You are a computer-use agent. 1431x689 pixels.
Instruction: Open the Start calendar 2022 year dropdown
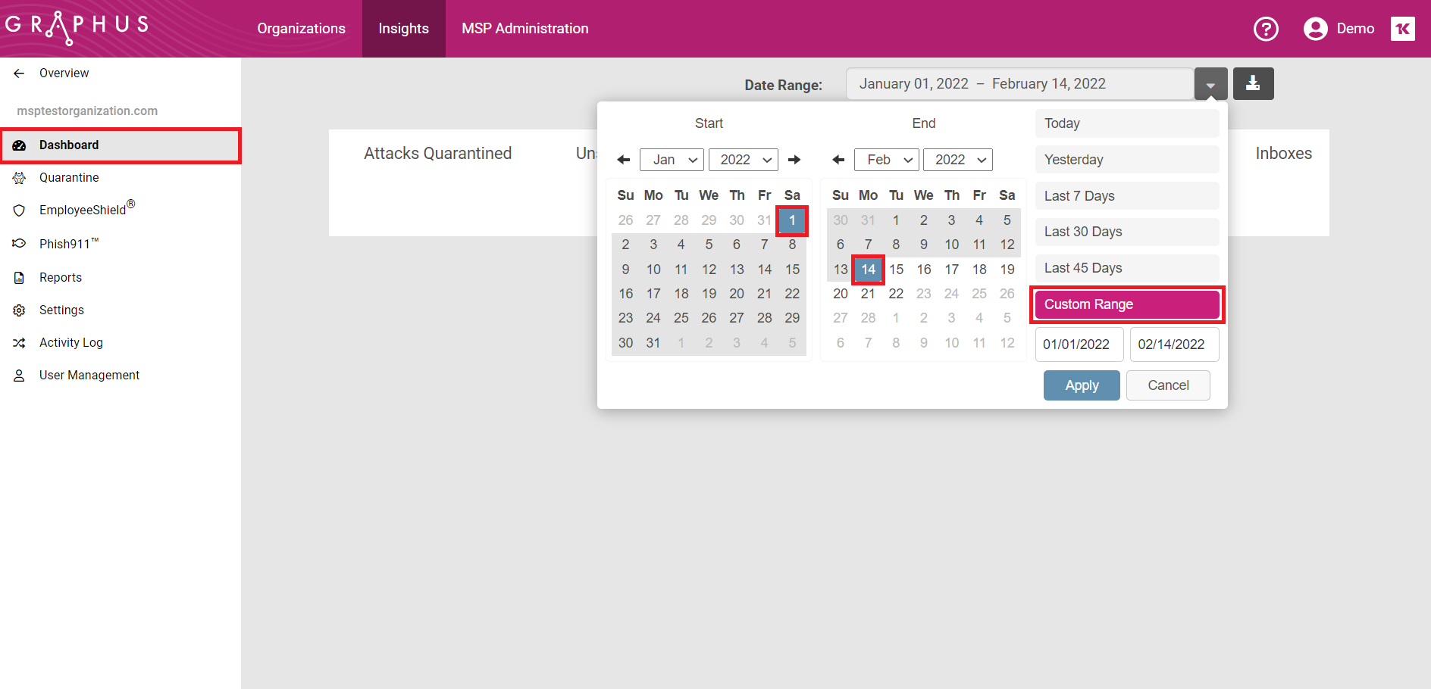[744, 160]
